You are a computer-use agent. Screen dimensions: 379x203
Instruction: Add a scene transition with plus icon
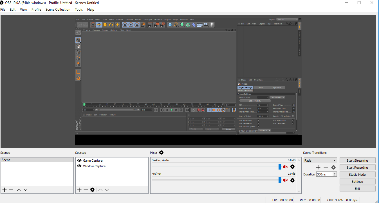[x=318, y=167]
